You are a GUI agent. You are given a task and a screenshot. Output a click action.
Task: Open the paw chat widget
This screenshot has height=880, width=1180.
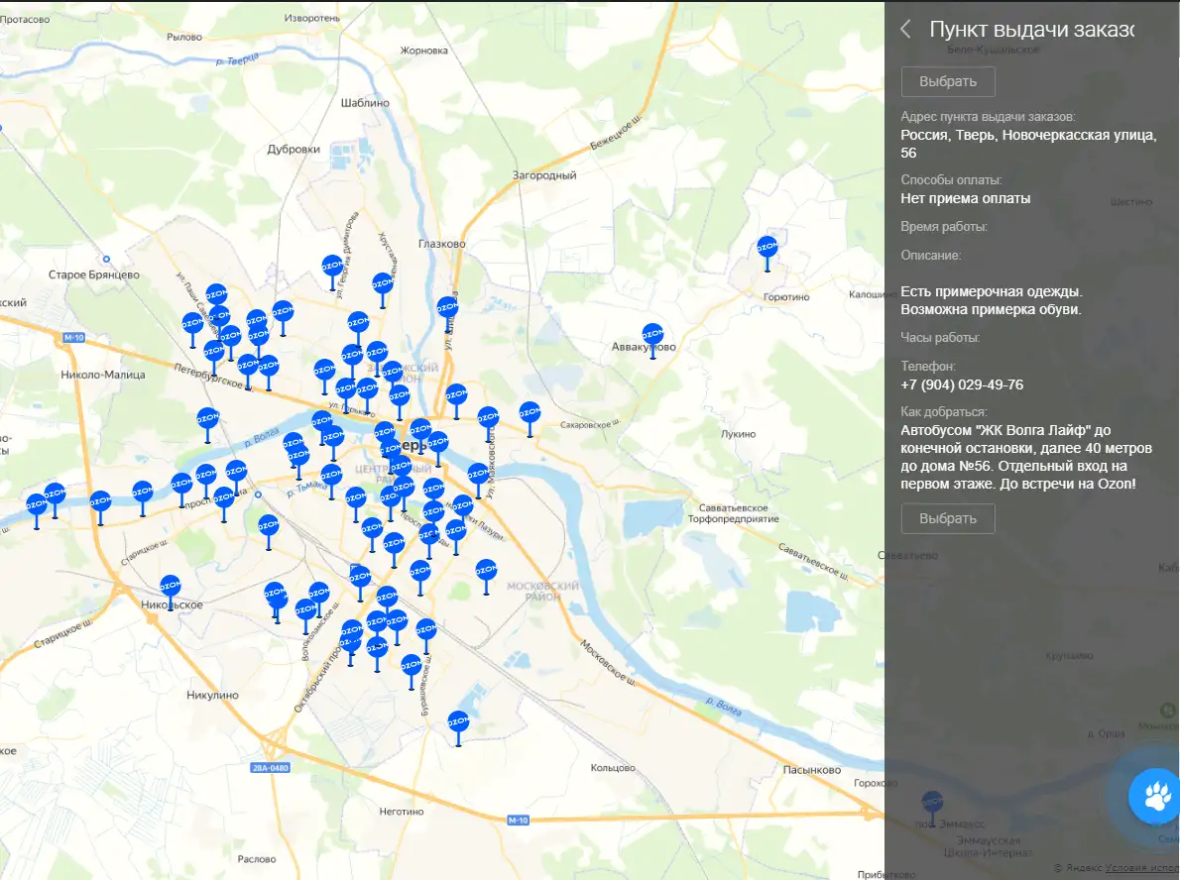(x=1156, y=796)
